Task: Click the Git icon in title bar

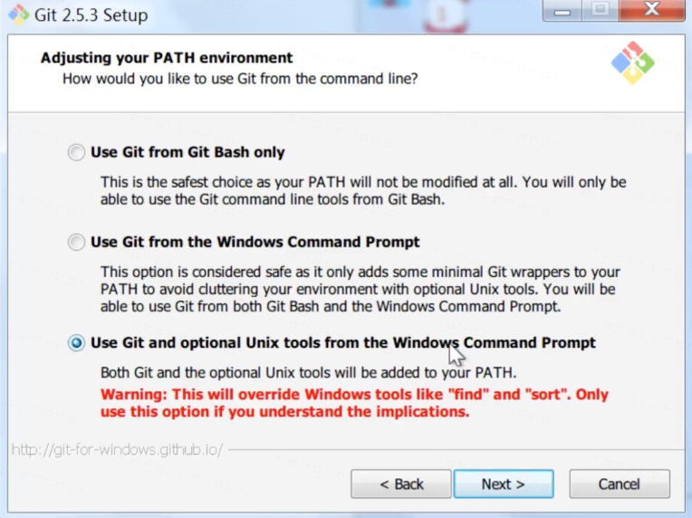Action: click(18, 15)
